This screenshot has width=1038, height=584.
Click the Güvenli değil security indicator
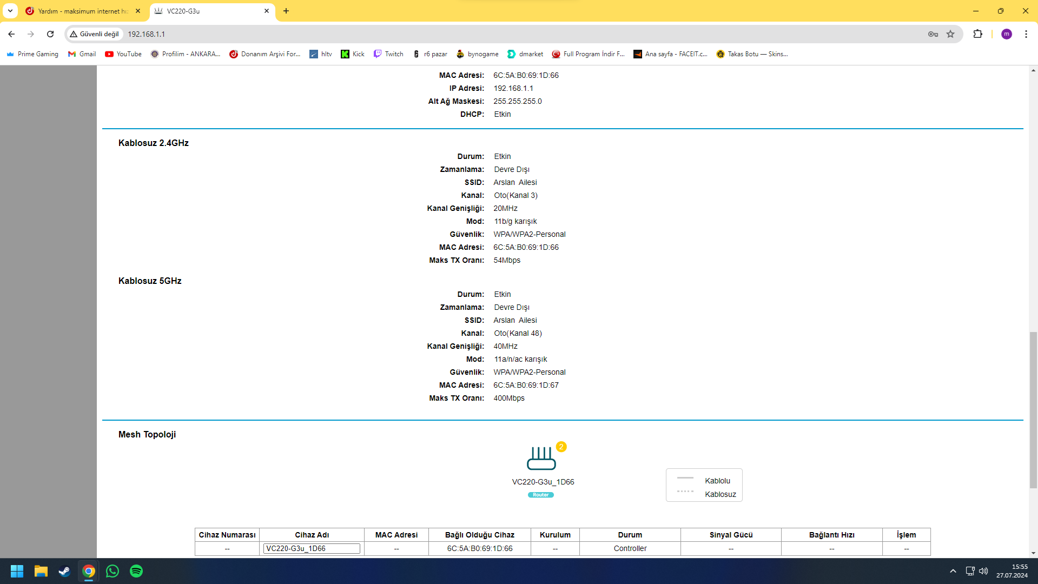tap(94, 34)
